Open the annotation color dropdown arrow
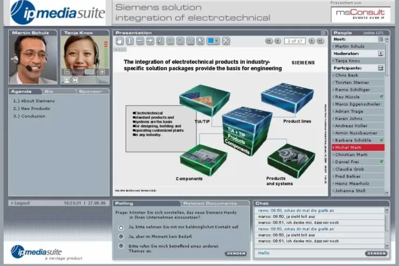This screenshot has width=399, height=266. (x=217, y=41)
